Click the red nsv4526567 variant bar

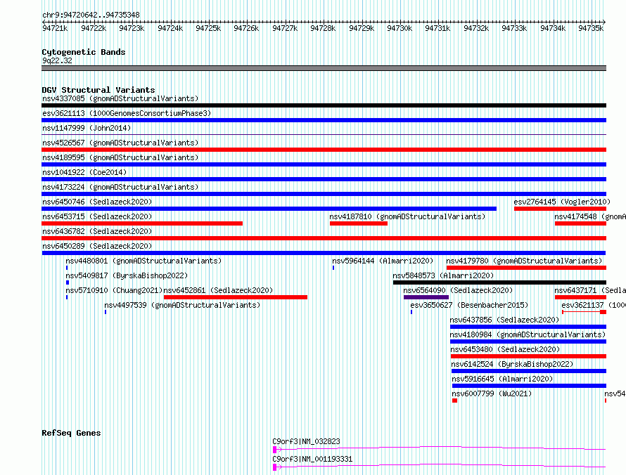[324, 150]
